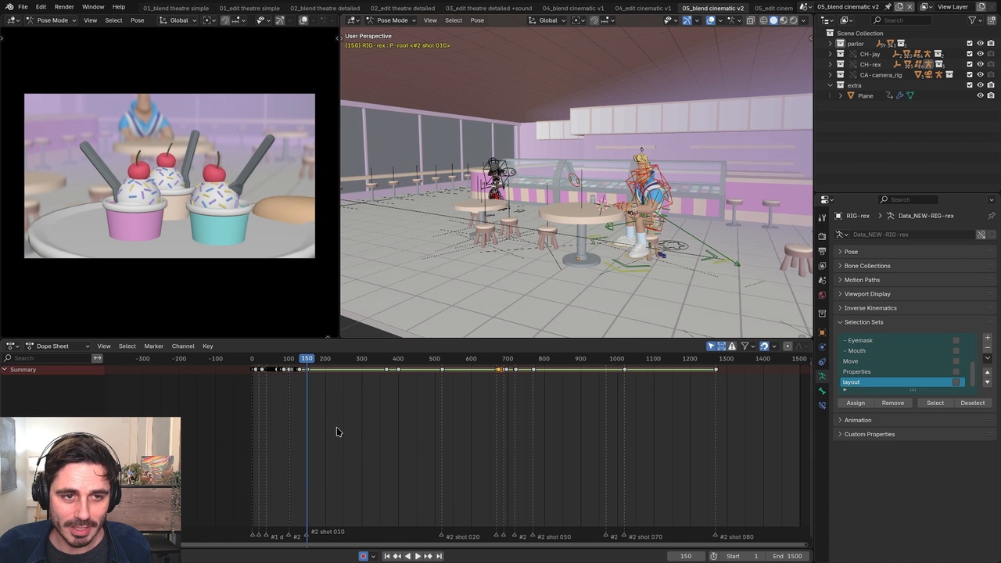Image resolution: width=1001 pixels, height=563 pixels.
Task: Open the Scene properties tab
Action: tap(822, 280)
